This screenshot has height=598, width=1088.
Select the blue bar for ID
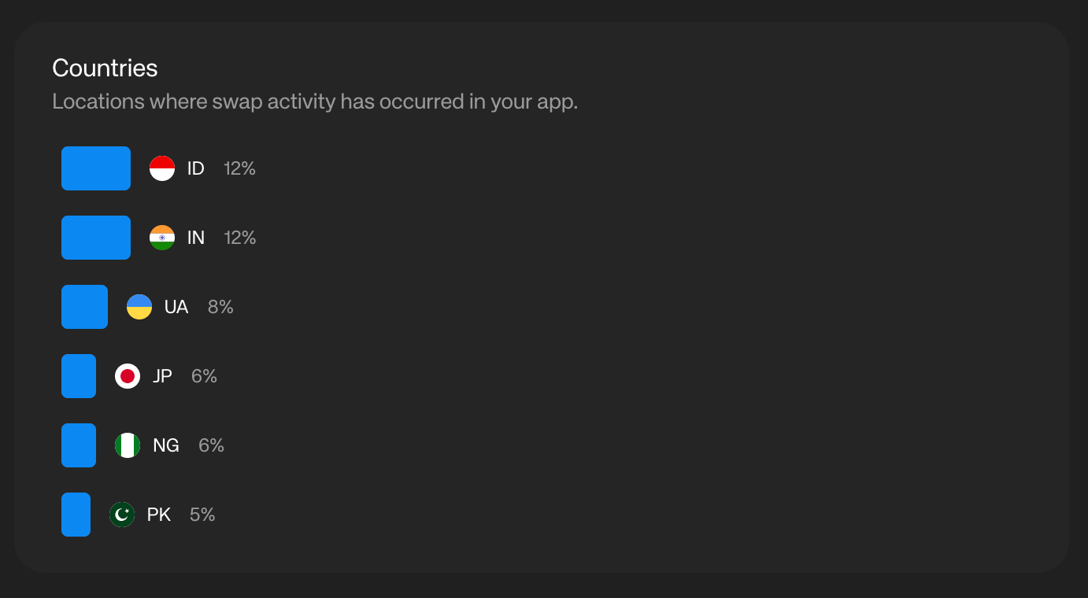tap(96, 168)
